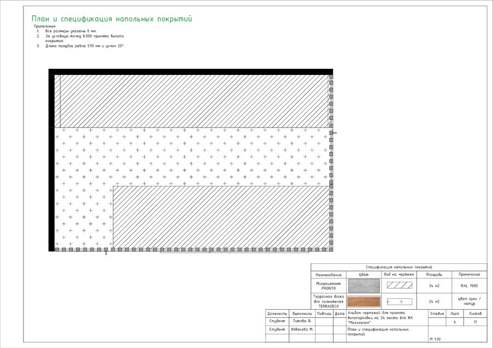This screenshot has height=348, width=493.
Task: Click the 'Дата' header cell
Action: [340, 314]
